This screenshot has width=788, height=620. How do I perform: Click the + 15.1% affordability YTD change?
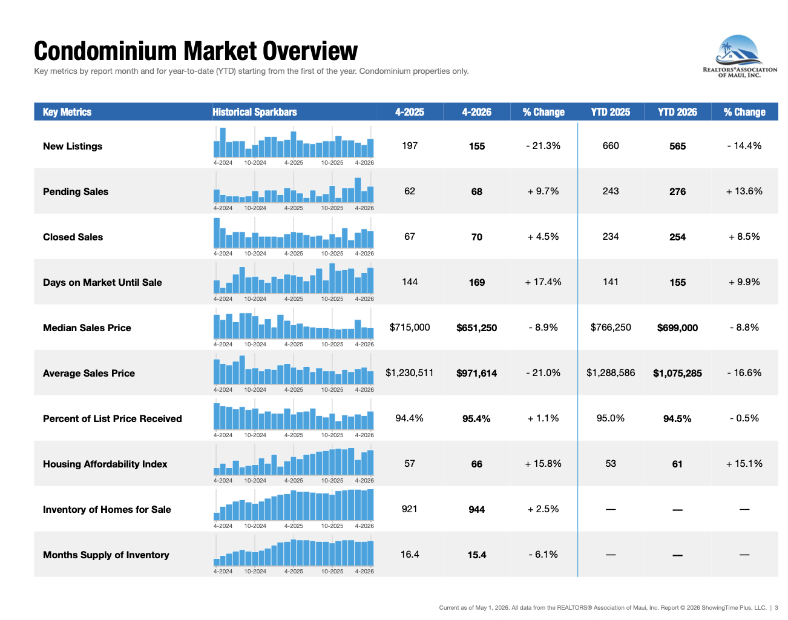pos(744,464)
